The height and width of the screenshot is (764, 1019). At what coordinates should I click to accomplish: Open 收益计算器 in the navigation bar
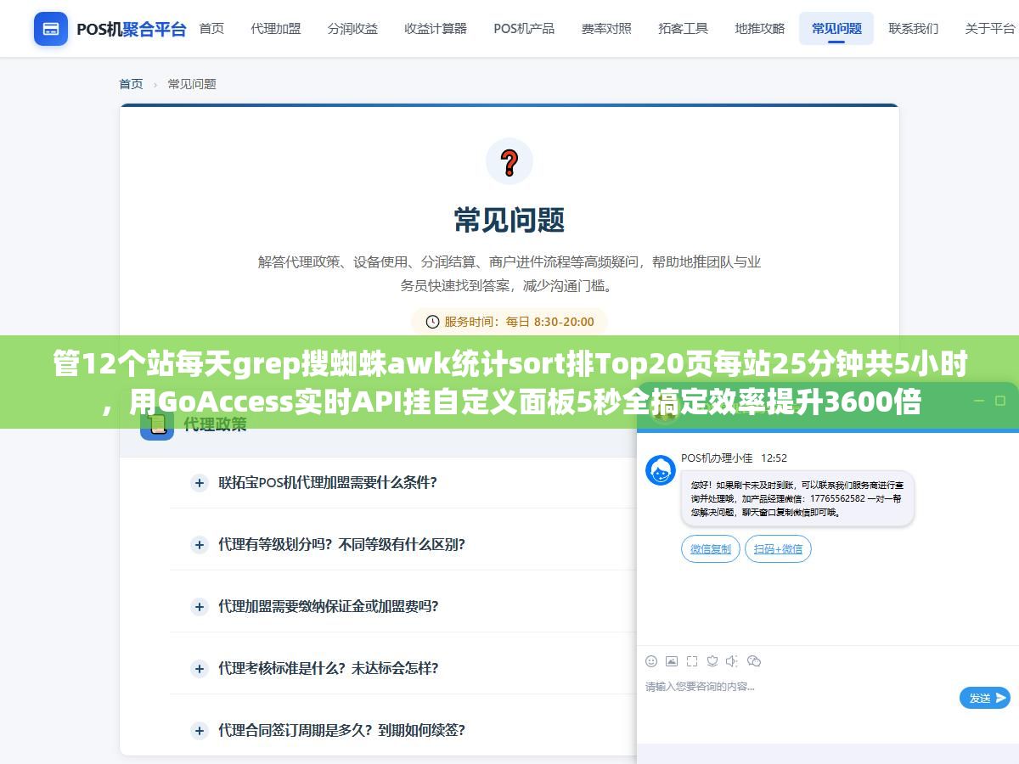tap(436, 29)
